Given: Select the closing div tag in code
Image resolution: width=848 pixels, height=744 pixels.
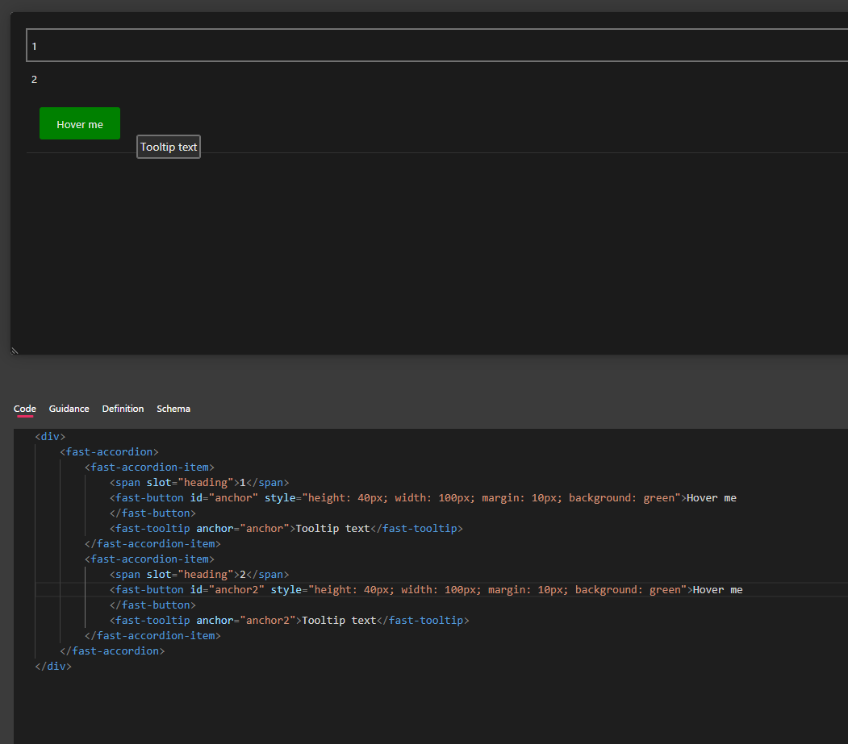Looking at the screenshot, I should point(53,666).
